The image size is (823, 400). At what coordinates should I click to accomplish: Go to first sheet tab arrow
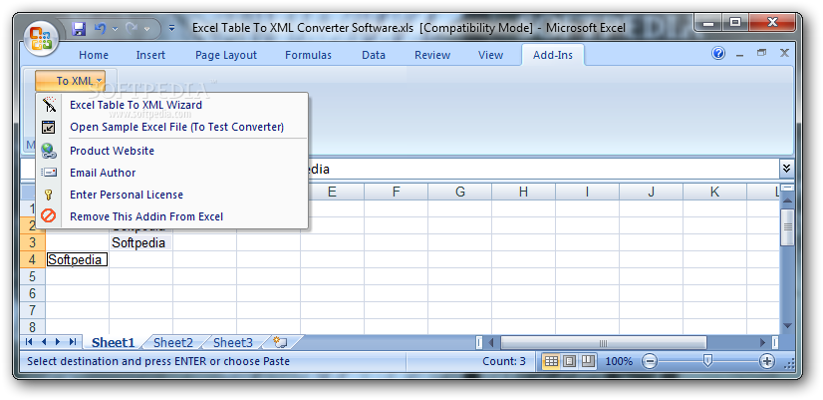coord(29,342)
